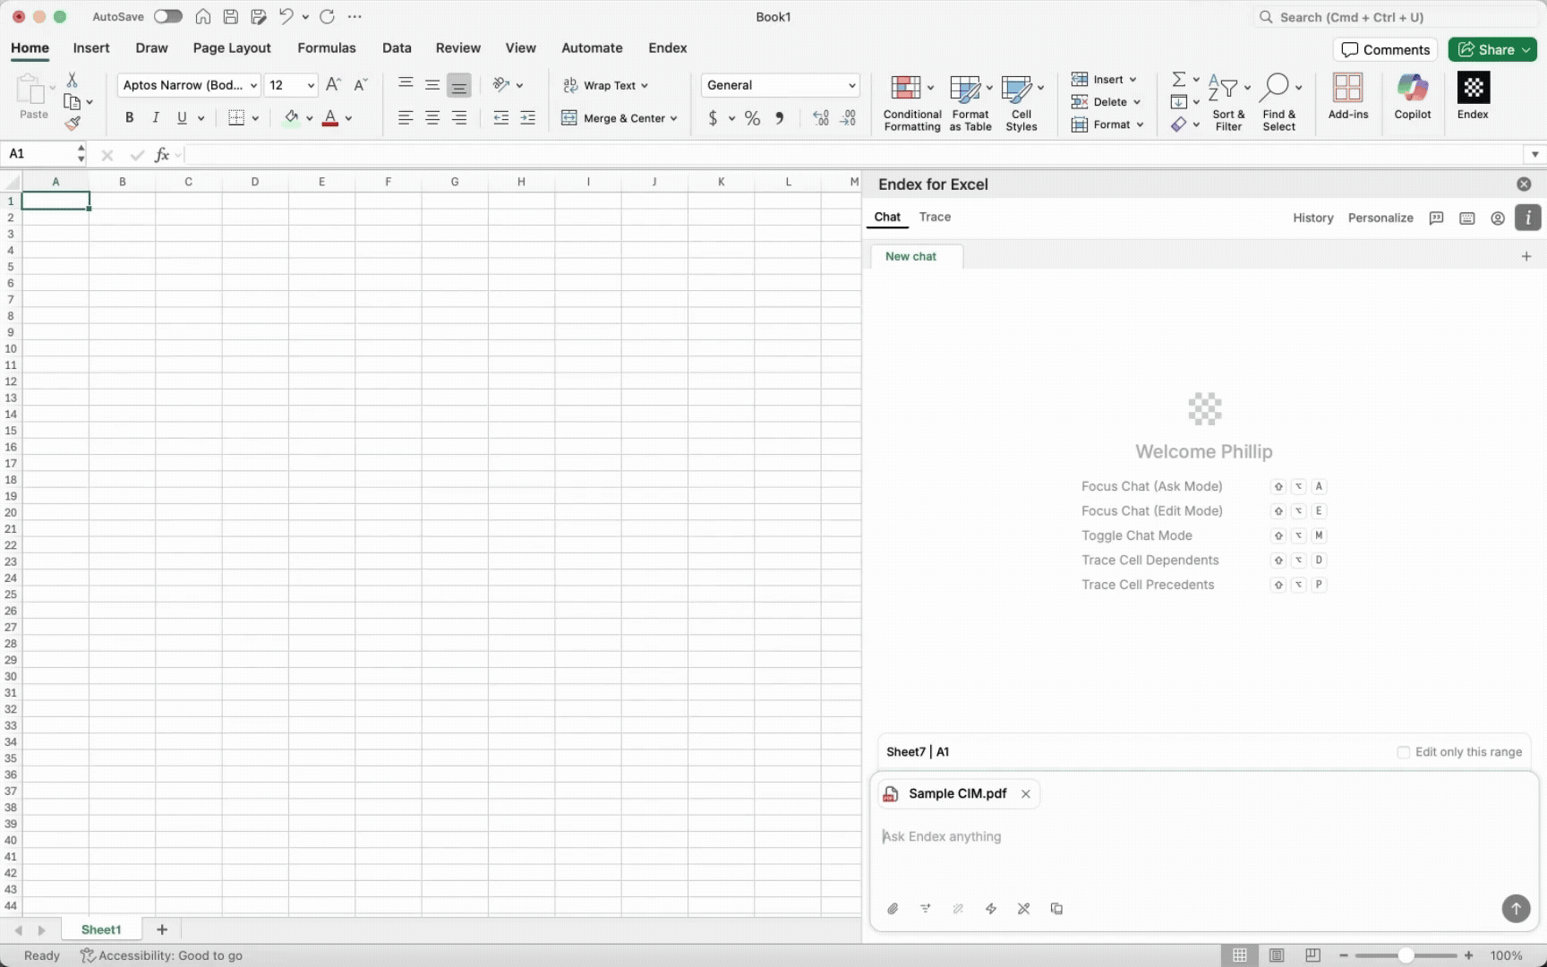Save the workbook from the title bar
The height and width of the screenshot is (967, 1547).
coord(231,17)
